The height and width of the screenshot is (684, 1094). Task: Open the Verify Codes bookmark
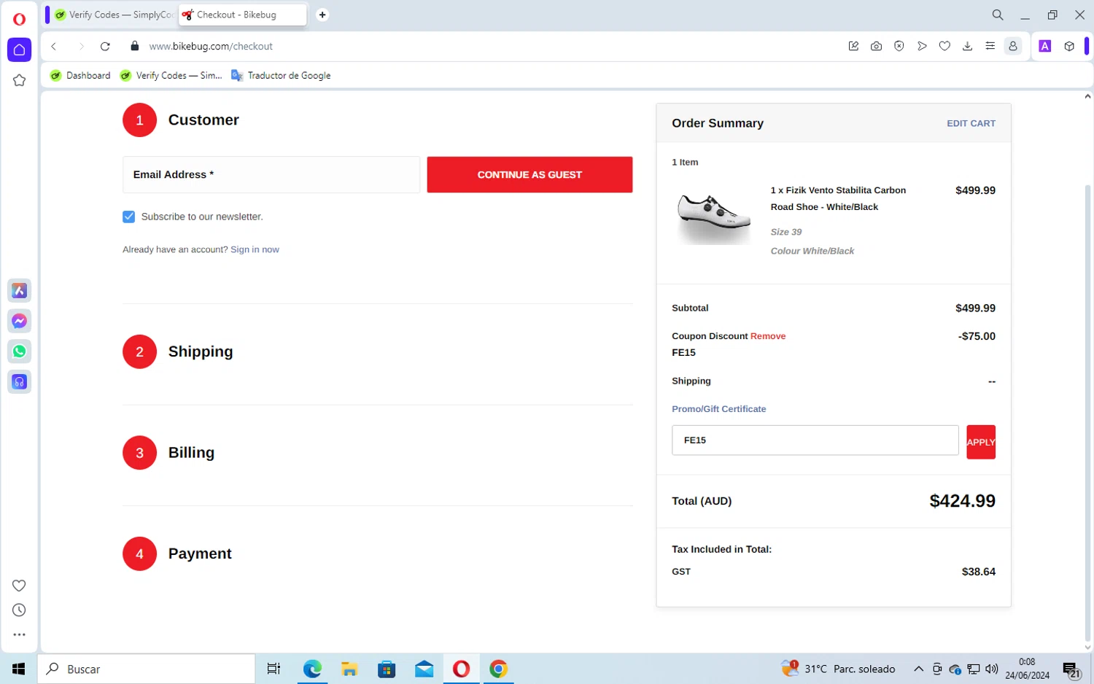pos(171,75)
